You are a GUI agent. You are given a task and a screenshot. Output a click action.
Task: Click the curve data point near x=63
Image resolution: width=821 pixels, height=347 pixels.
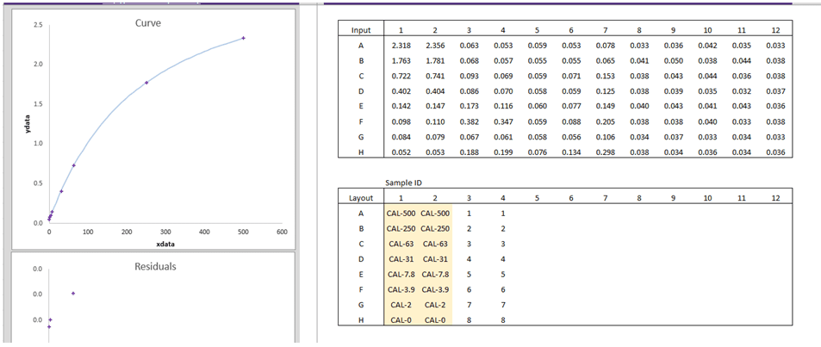pos(74,165)
